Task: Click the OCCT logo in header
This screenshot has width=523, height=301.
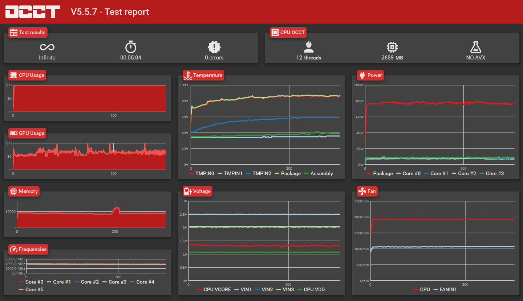Action: click(x=33, y=12)
